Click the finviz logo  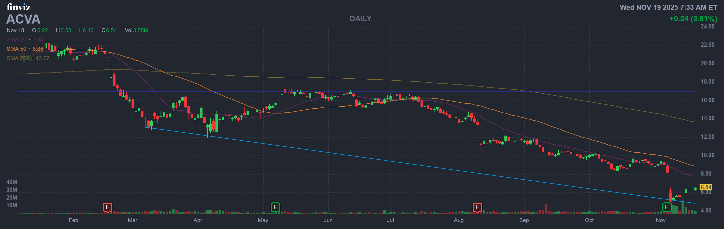(19, 7)
